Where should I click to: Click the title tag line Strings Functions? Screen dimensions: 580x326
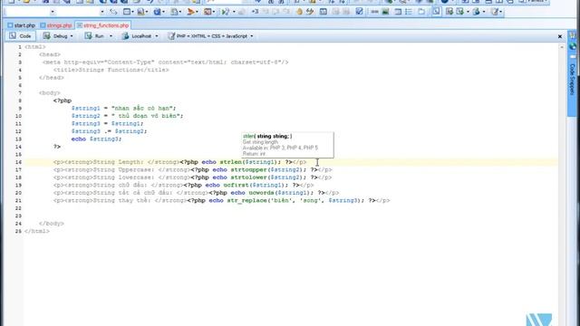point(111,70)
